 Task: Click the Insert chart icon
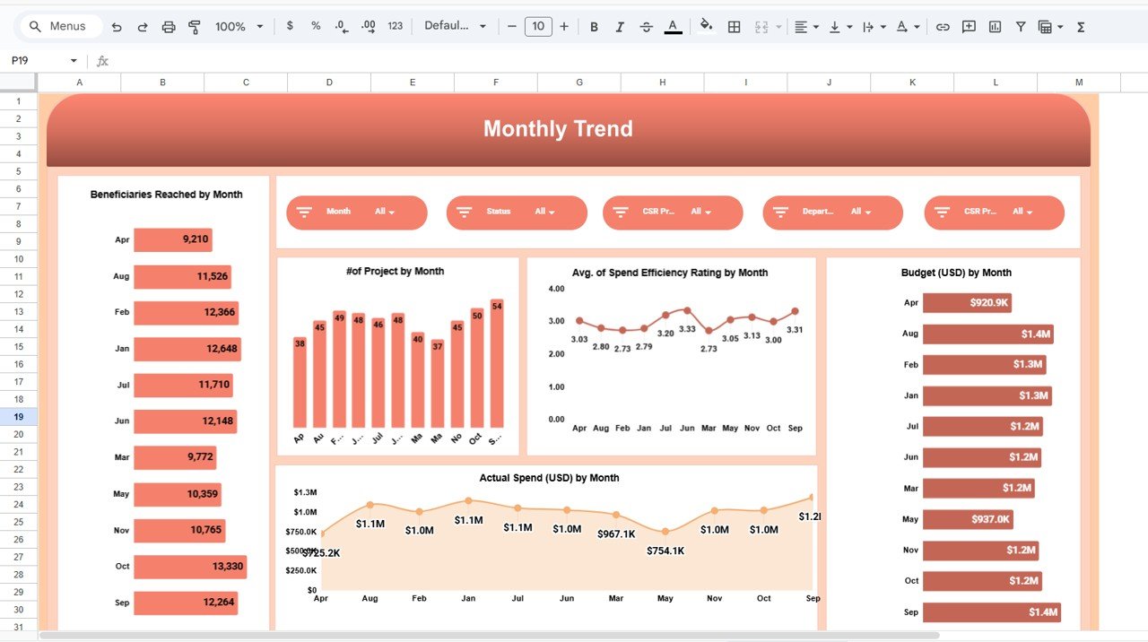click(x=995, y=27)
